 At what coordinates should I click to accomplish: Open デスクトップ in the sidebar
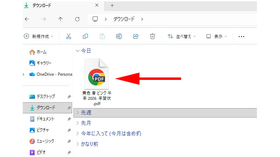pos(42,97)
